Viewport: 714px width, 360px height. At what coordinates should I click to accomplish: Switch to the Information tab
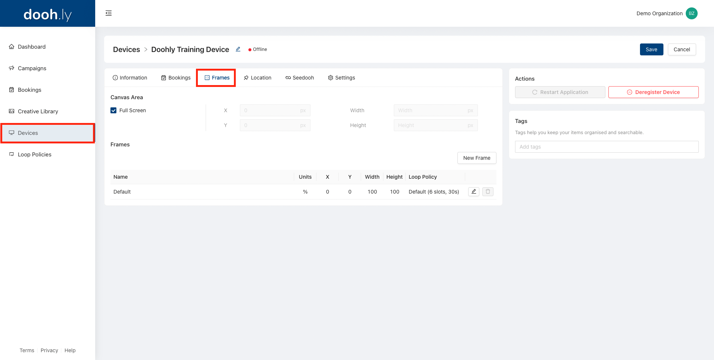[x=130, y=78]
